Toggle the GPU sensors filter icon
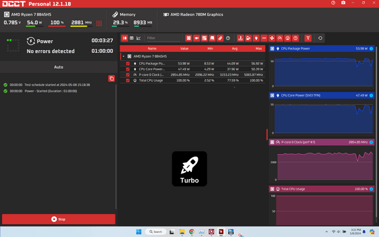 [197, 38]
